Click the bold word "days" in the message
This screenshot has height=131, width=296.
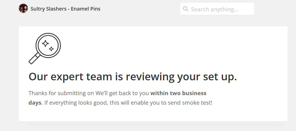(x=35, y=103)
